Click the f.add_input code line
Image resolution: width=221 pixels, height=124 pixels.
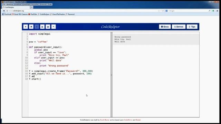(x=60, y=74)
